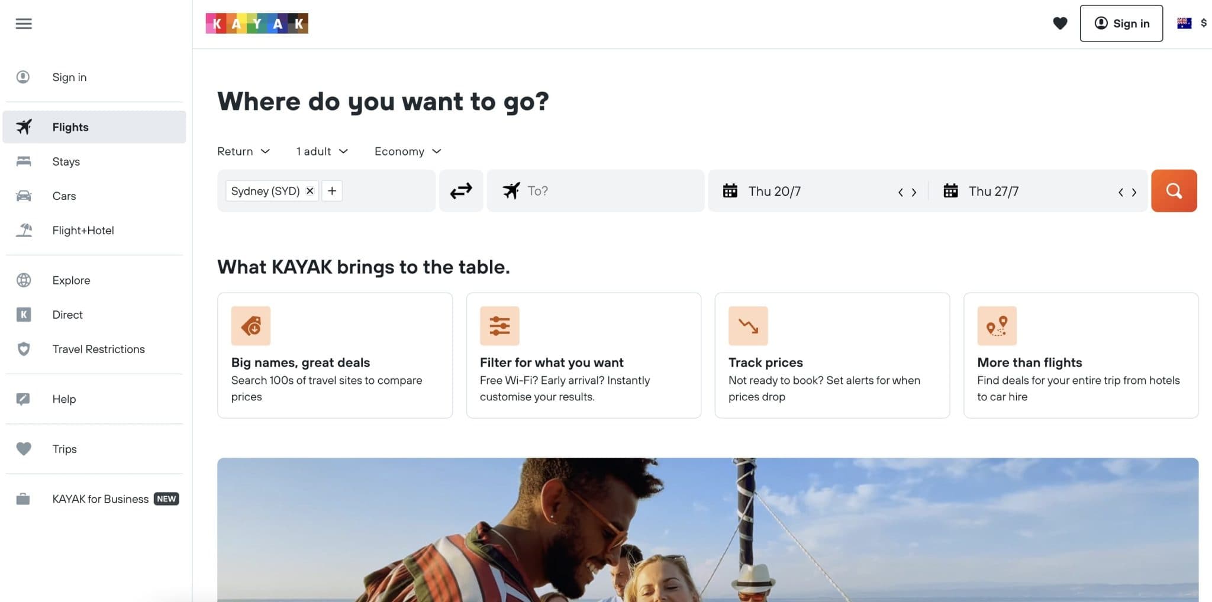Viewport: 1212px width, 602px height.
Task: Open Help in the sidebar
Action: [x=94, y=399]
